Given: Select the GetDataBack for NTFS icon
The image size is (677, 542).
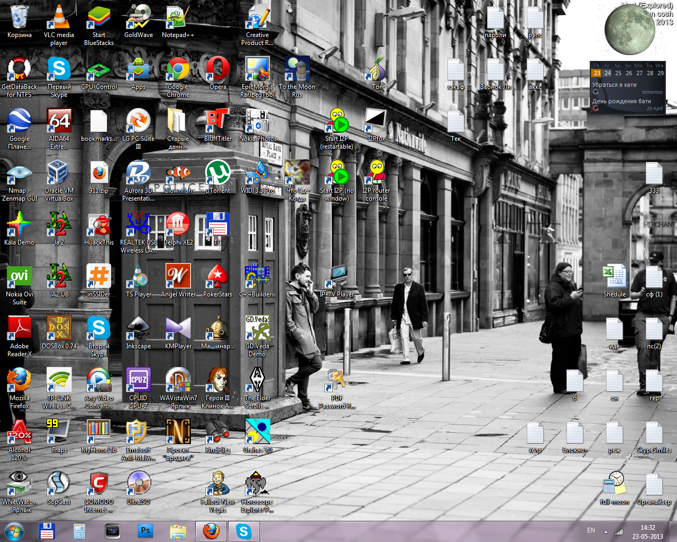Looking at the screenshot, I should 20,77.
